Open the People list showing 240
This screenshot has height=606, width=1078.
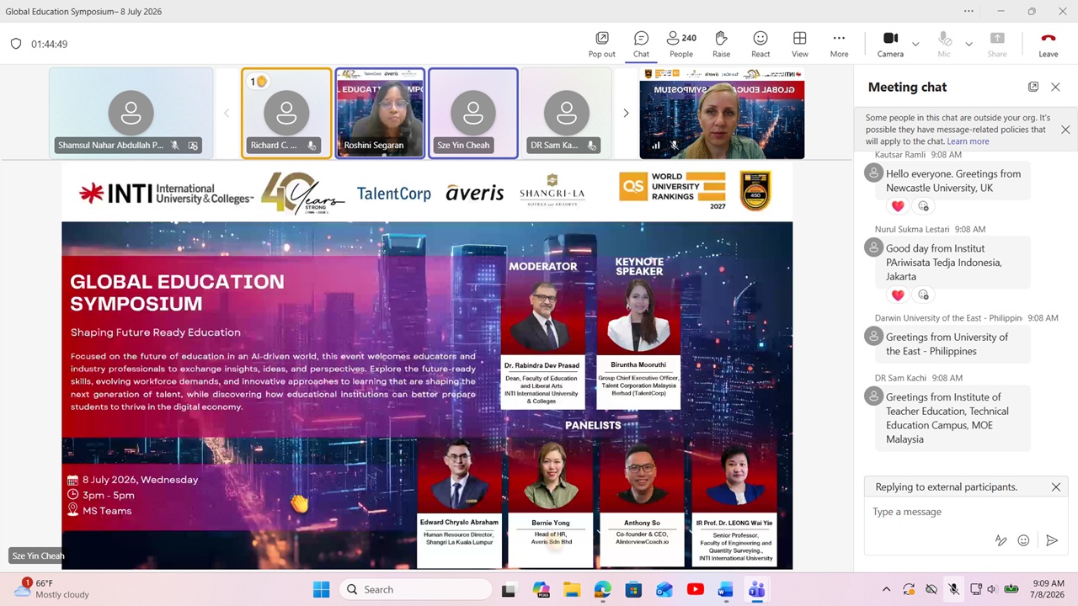tap(681, 44)
